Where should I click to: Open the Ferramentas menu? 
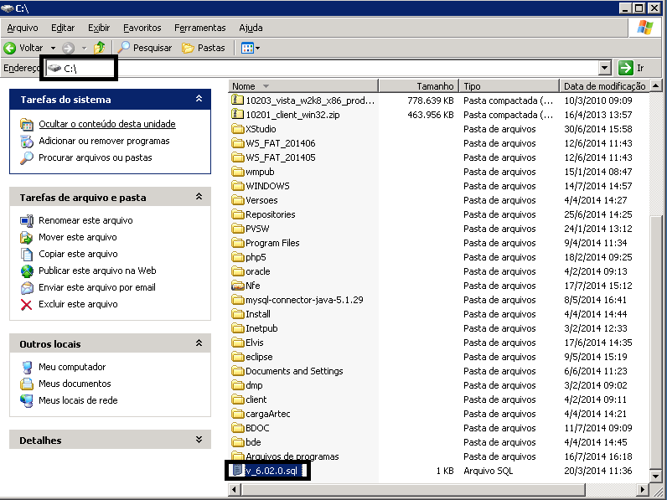point(199,28)
